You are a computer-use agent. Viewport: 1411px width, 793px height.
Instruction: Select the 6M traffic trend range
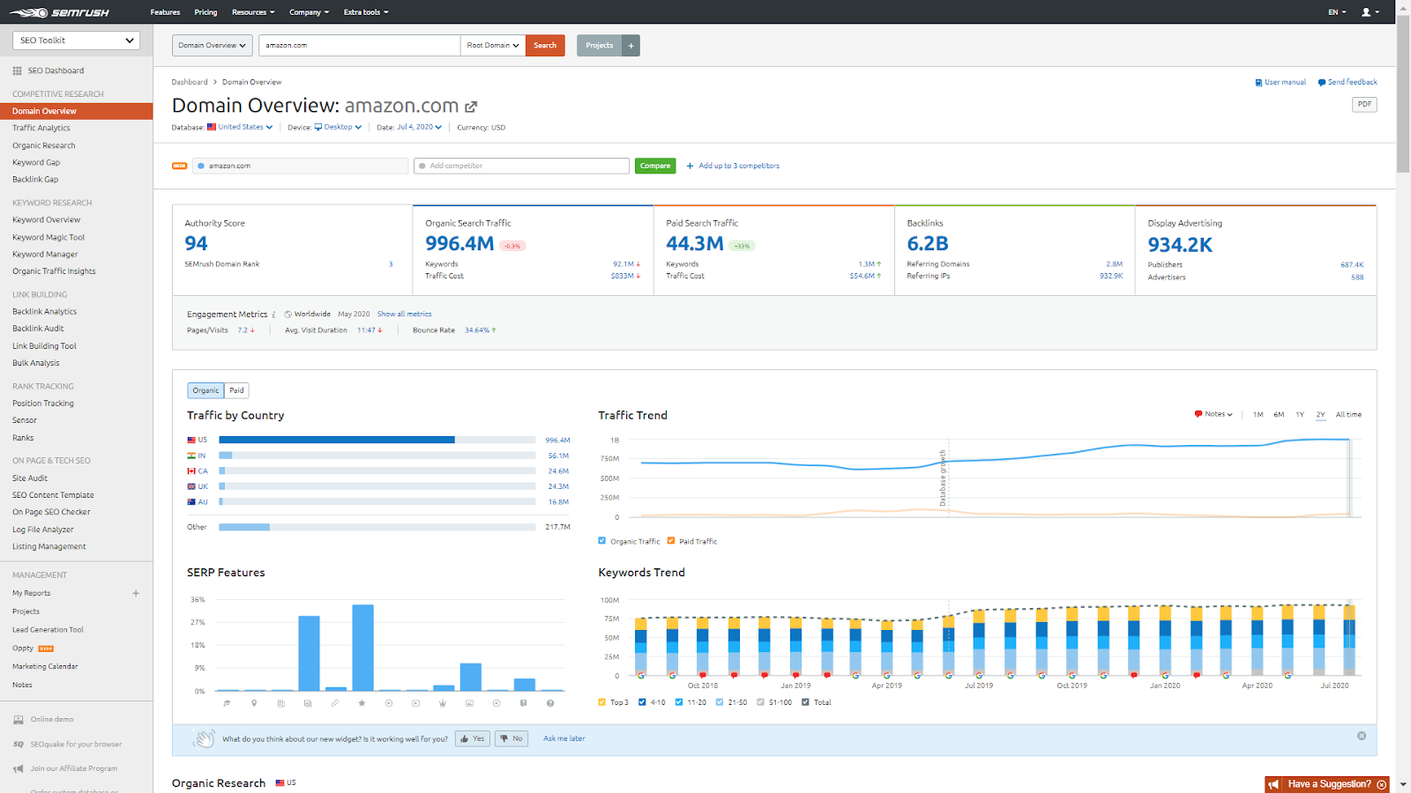click(1279, 414)
